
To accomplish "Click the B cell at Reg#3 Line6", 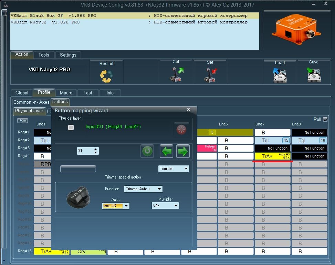I will click(235, 148).
